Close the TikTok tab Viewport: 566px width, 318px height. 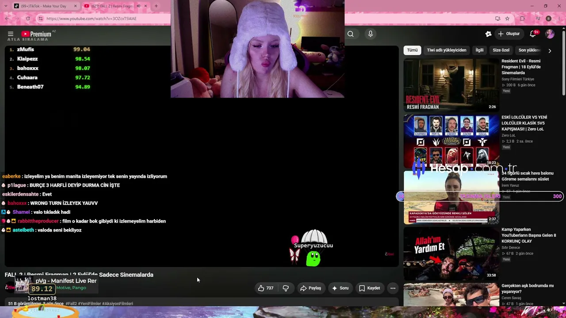75,6
